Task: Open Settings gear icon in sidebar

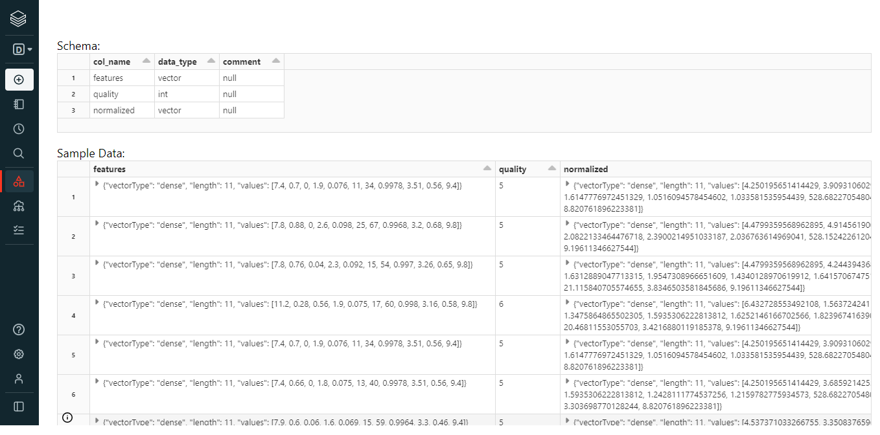Action: 19,354
